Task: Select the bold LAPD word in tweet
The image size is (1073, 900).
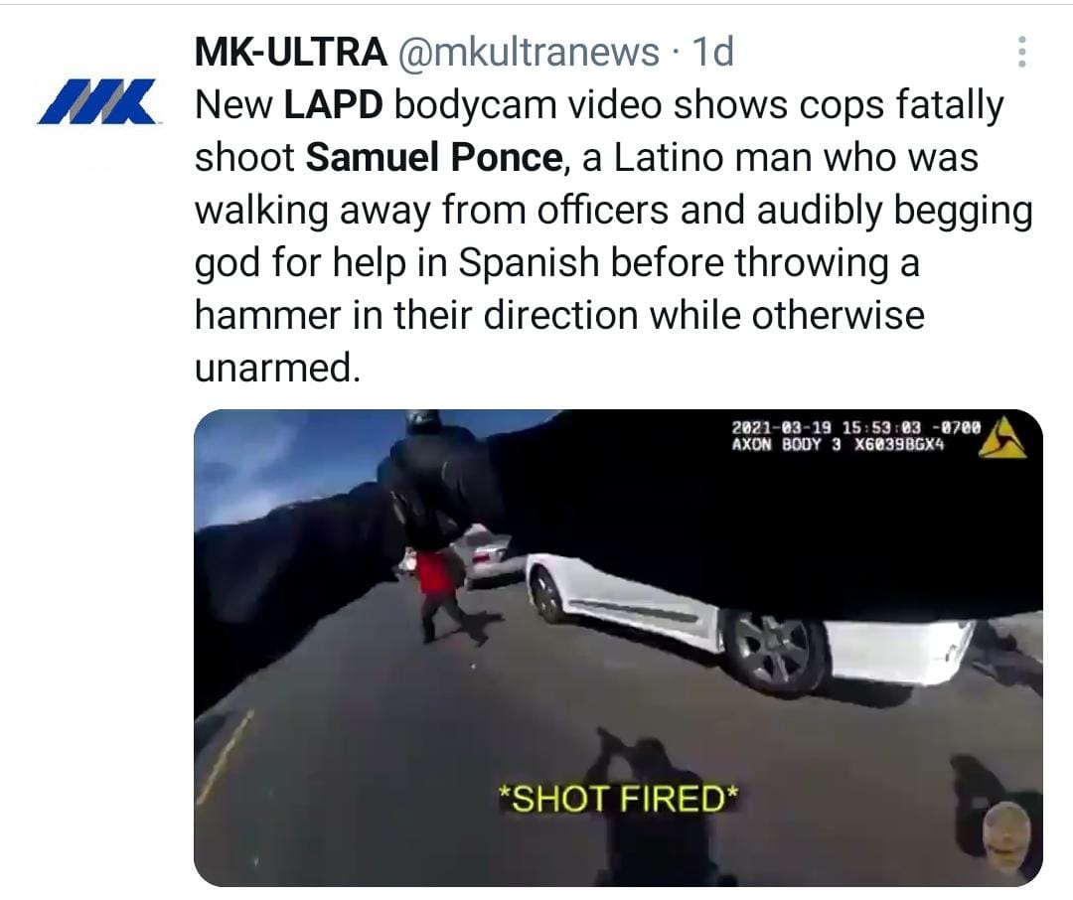Action: click(333, 104)
